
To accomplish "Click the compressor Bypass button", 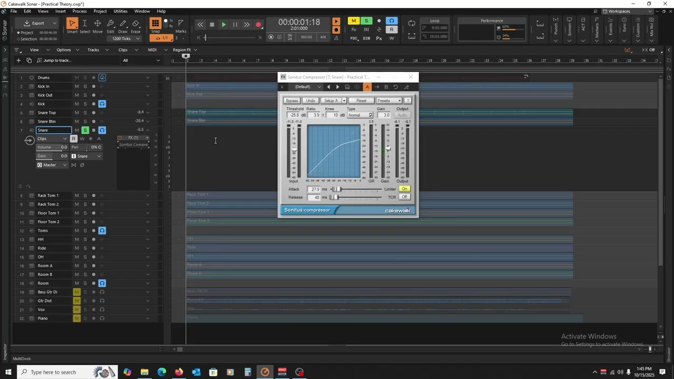I will point(292,101).
